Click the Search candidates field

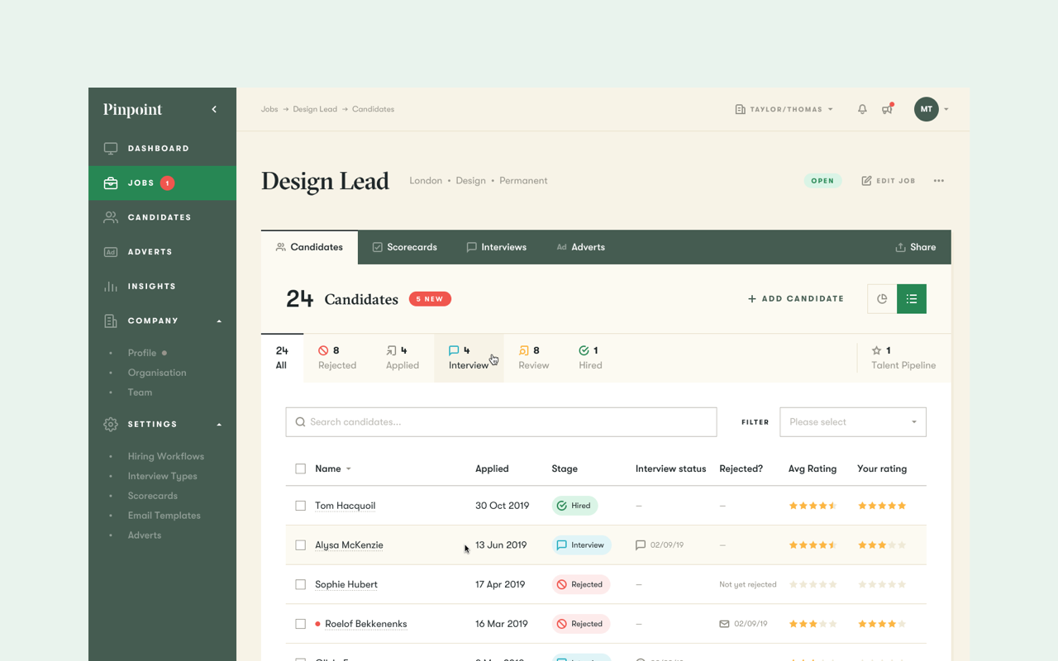coord(501,422)
